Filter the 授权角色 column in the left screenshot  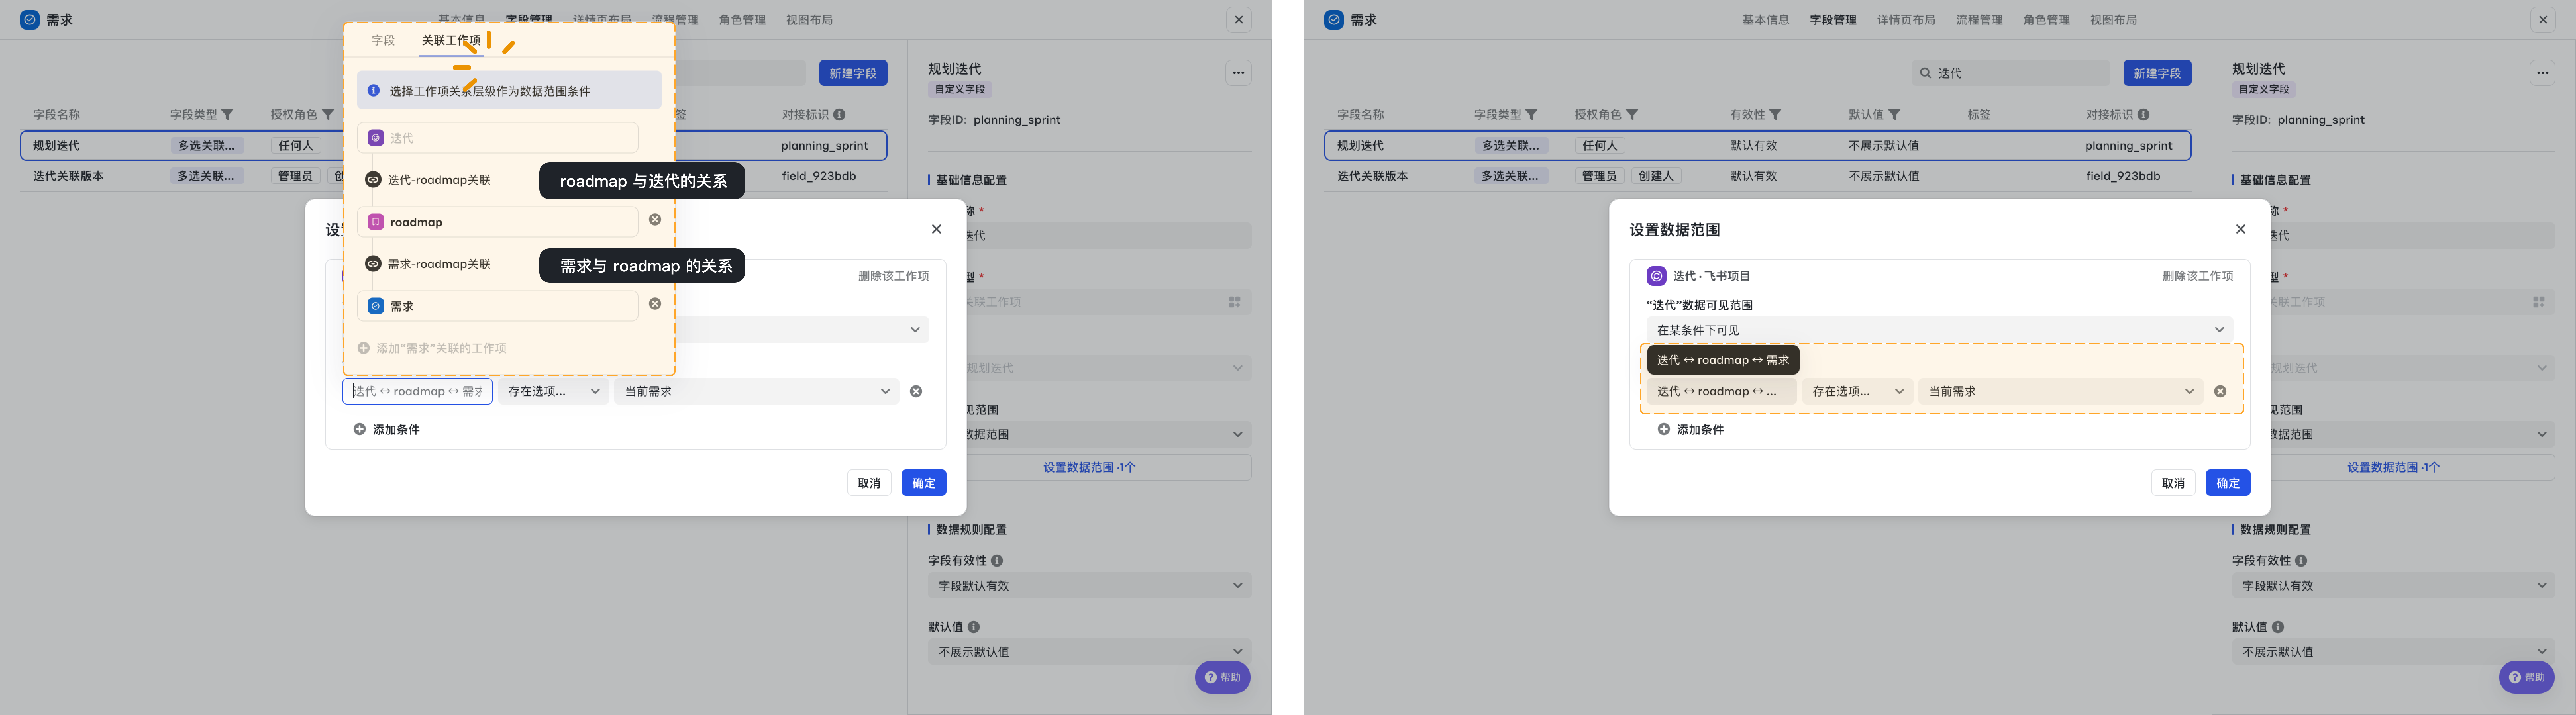point(328,115)
